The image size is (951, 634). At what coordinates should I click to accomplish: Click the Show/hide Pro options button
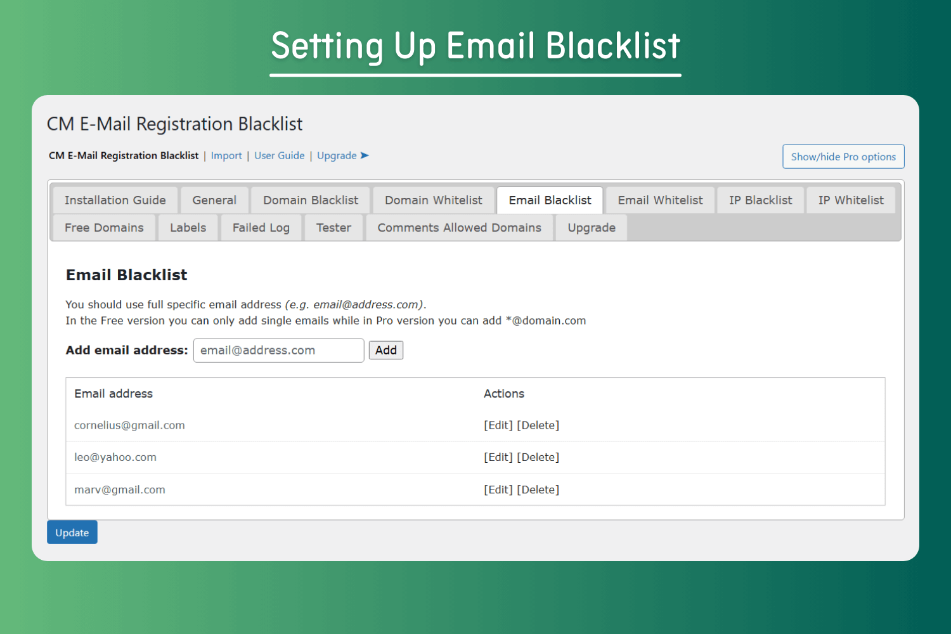point(843,157)
